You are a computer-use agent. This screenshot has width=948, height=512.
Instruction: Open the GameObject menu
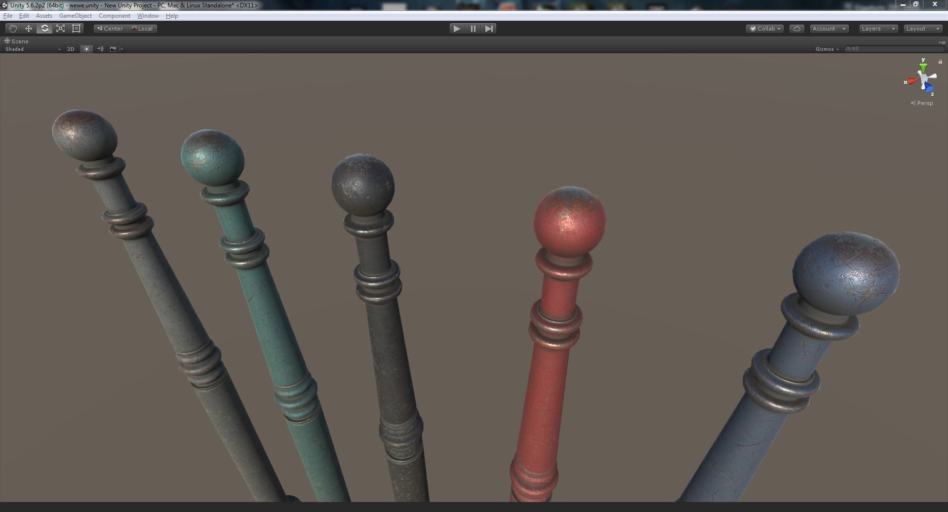click(x=76, y=16)
